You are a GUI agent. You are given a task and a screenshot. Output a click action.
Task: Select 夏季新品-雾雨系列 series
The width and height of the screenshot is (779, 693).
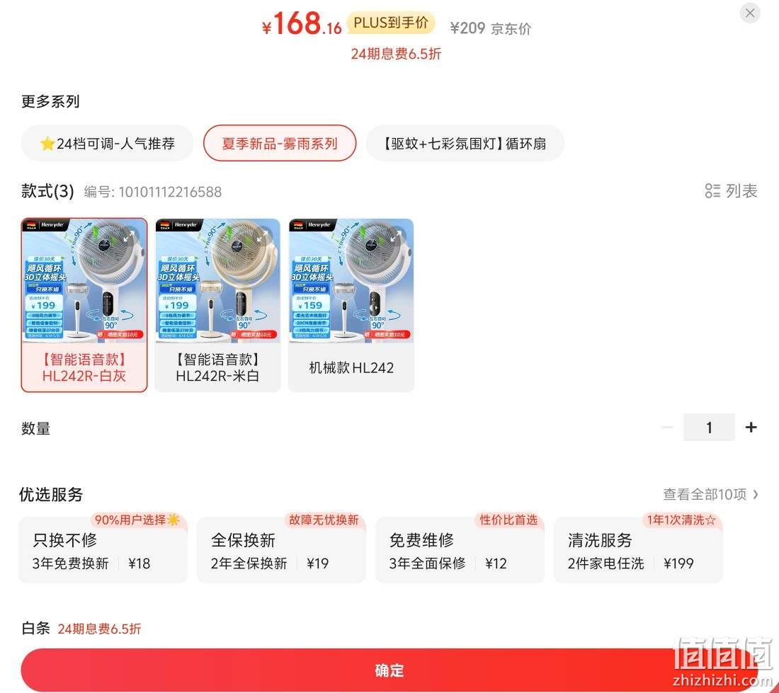pos(280,144)
